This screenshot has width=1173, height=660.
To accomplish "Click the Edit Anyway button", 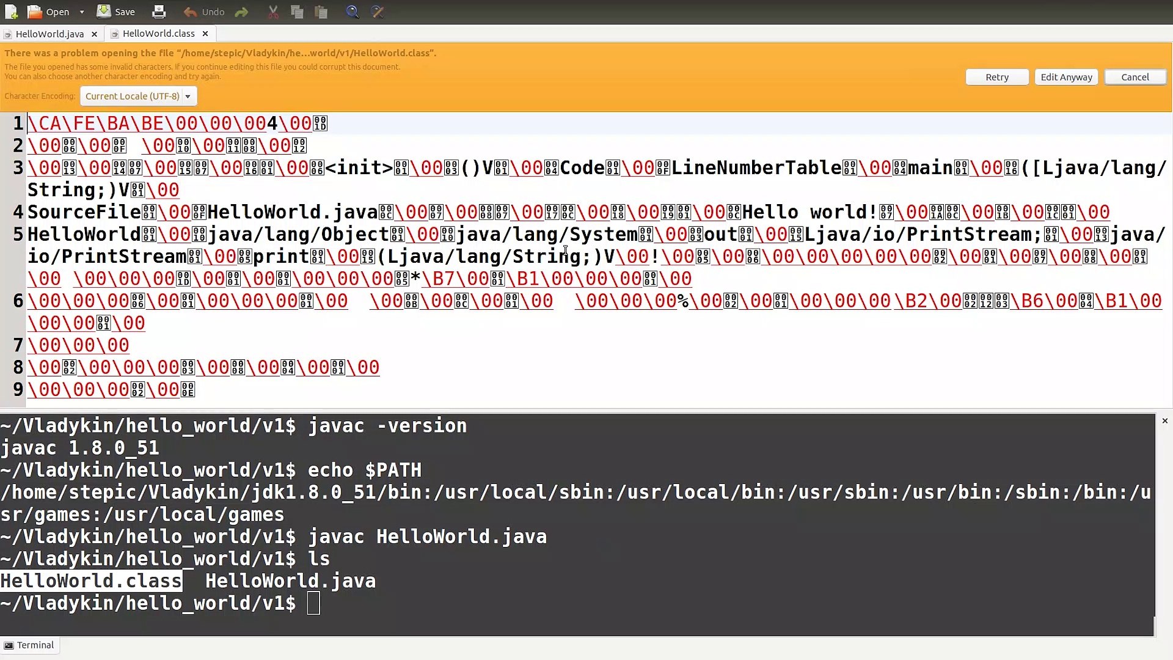I will (x=1066, y=77).
